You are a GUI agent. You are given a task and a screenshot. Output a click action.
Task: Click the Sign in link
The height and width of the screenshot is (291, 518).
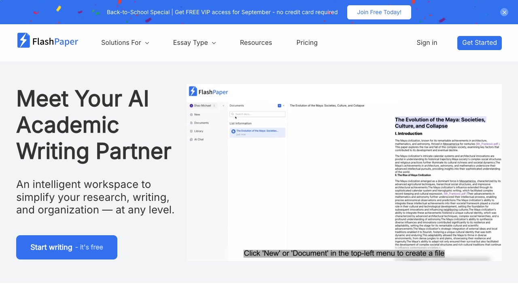[427, 42]
